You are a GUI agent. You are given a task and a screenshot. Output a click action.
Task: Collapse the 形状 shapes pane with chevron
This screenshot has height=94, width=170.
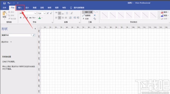click(x=35, y=29)
